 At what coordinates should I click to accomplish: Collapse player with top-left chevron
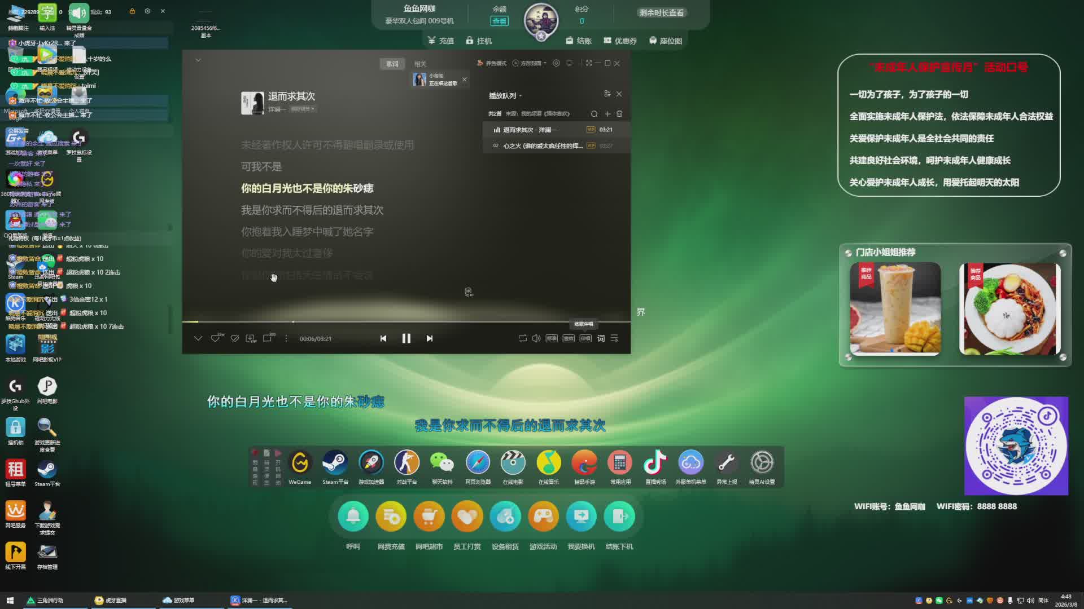pos(198,60)
